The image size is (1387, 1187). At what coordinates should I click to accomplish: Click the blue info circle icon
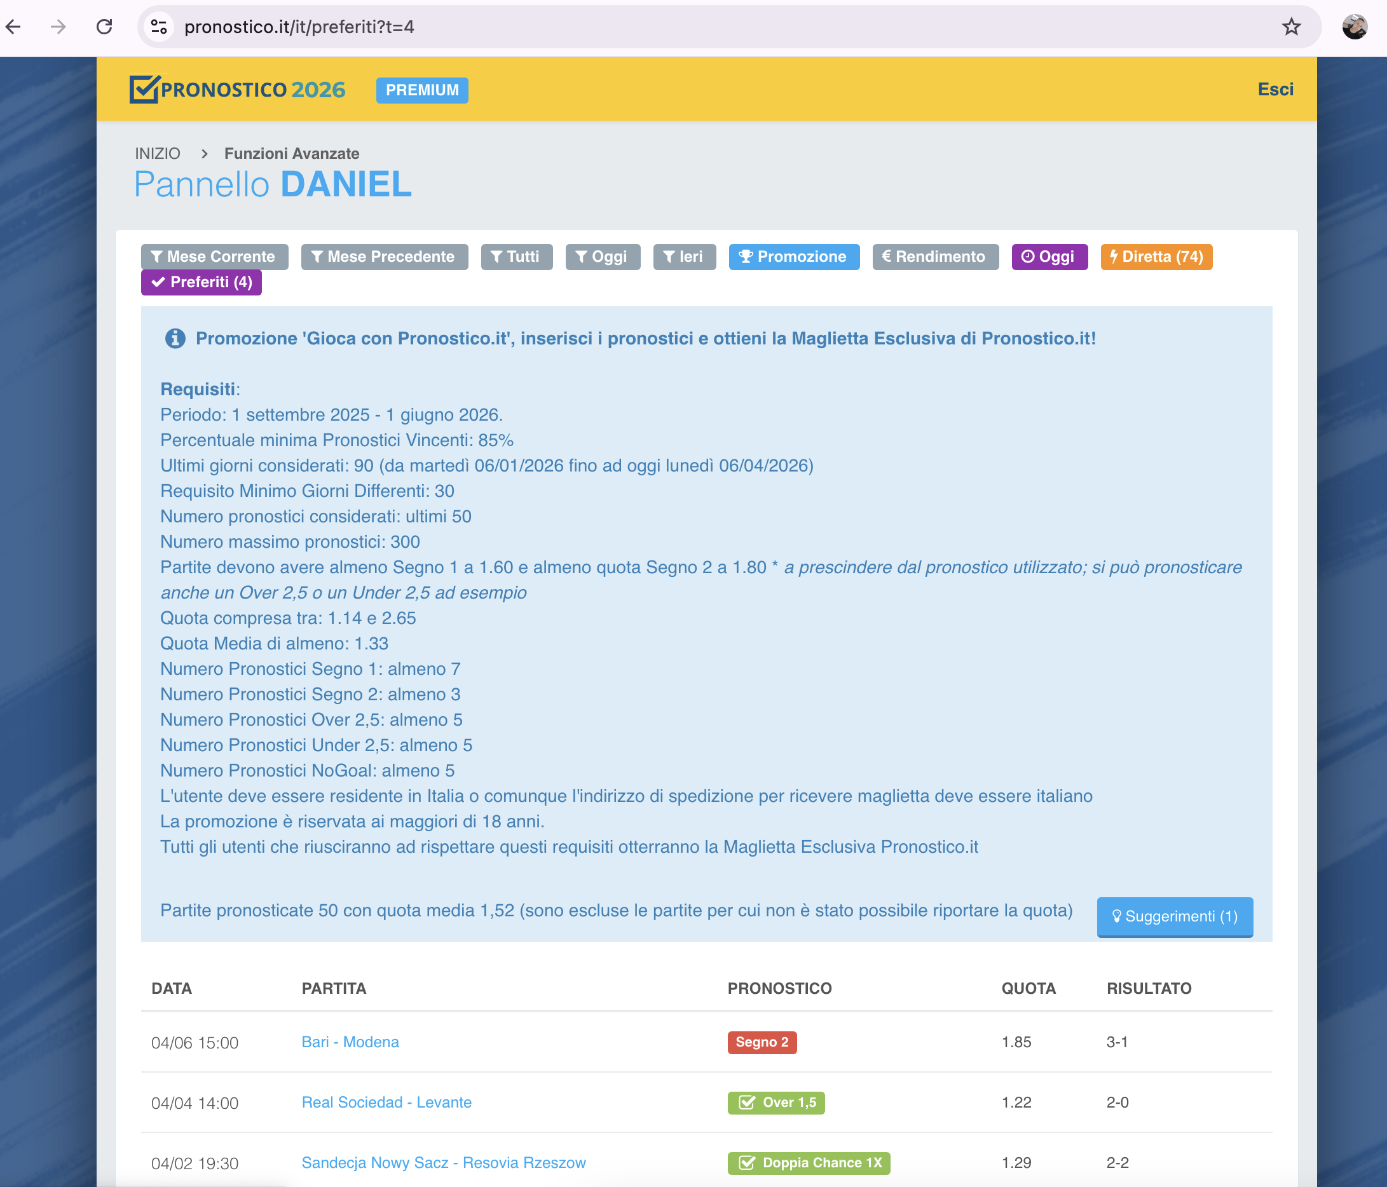tap(175, 339)
